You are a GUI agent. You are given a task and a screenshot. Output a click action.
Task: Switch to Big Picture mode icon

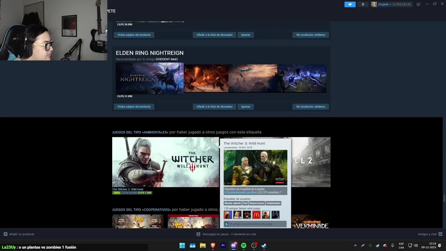pyautogui.click(x=418, y=4)
